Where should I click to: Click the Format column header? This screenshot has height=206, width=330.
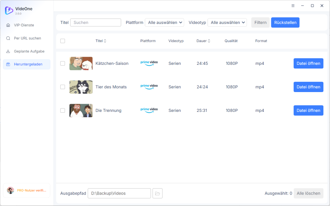tap(261, 41)
